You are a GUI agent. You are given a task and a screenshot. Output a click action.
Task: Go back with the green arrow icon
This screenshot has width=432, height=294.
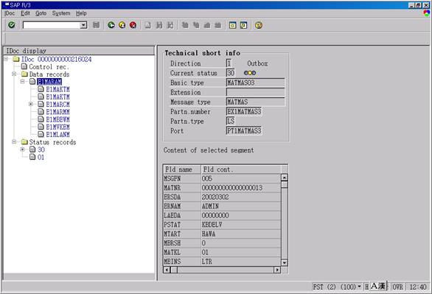coord(111,25)
